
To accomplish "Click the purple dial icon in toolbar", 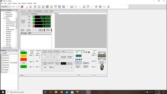I will pos(96,7).
